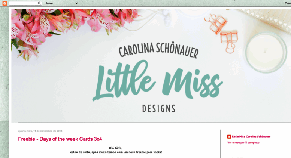Open the Freebie Days of the week post
The height and width of the screenshot is (158, 291).
point(60,139)
